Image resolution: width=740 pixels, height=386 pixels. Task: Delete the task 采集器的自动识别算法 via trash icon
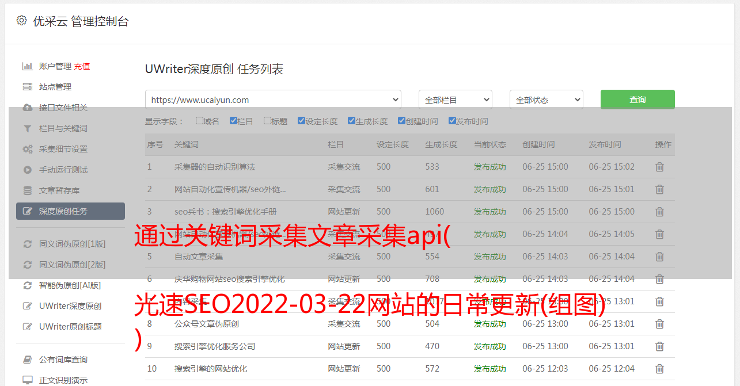(x=660, y=167)
